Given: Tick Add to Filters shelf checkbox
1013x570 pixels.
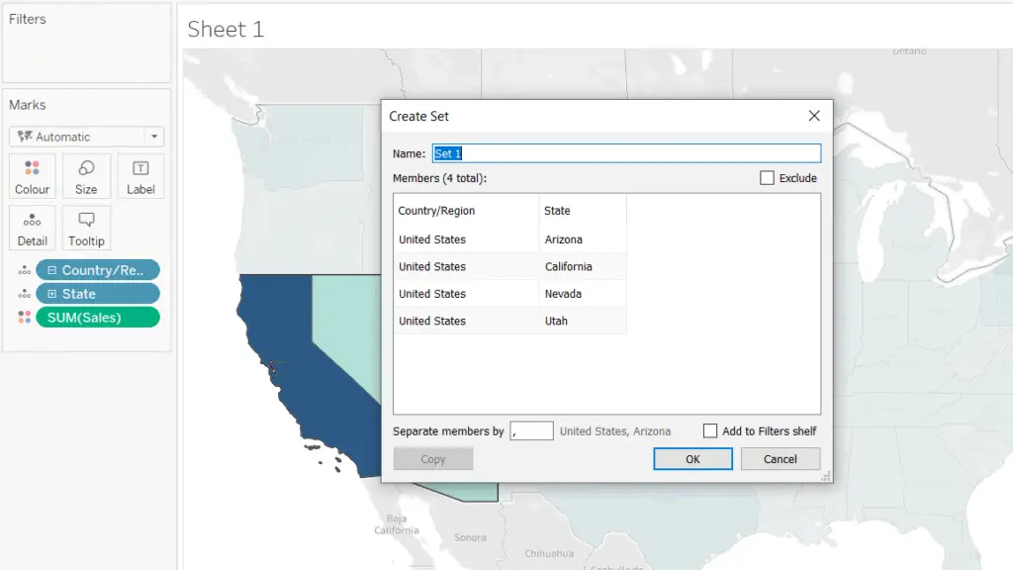Looking at the screenshot, I should point(710,431).
